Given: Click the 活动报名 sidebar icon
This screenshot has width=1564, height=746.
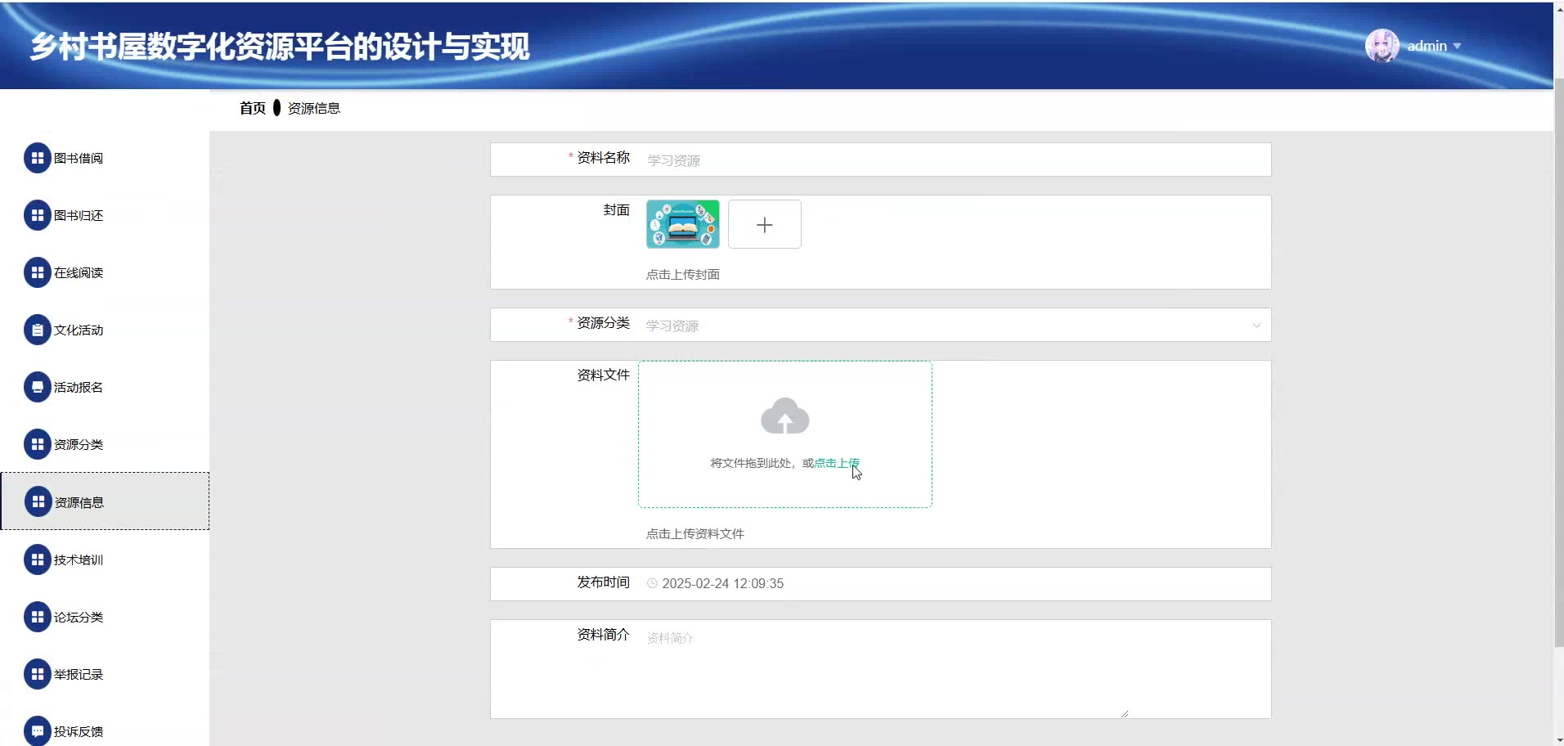Looking at the screenshot, I should (37, 387).
